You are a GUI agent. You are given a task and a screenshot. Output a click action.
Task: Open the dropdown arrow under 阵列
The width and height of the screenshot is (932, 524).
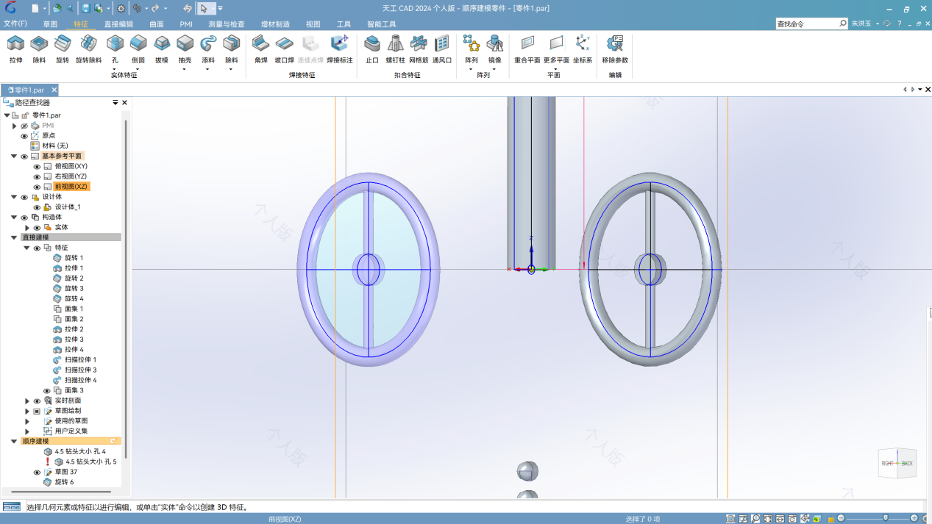tap(472, 70)
